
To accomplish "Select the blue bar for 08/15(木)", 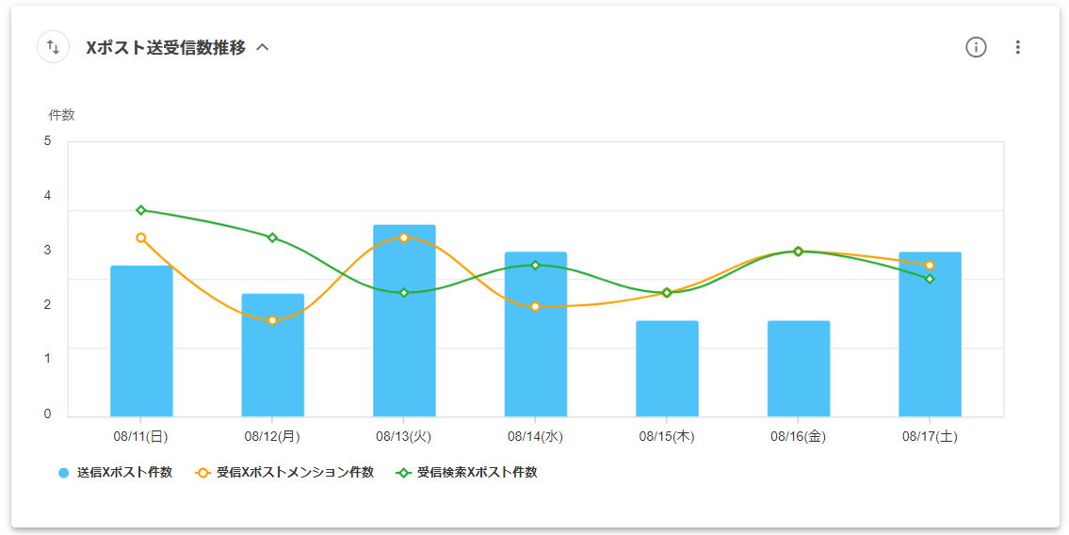I will tap(667, 369).
